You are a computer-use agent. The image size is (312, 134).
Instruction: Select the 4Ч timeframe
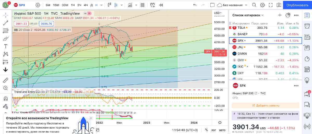click(86, 5)
